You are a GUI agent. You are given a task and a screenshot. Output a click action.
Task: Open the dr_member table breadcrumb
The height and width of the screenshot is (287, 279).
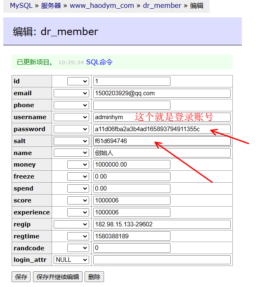162,6
